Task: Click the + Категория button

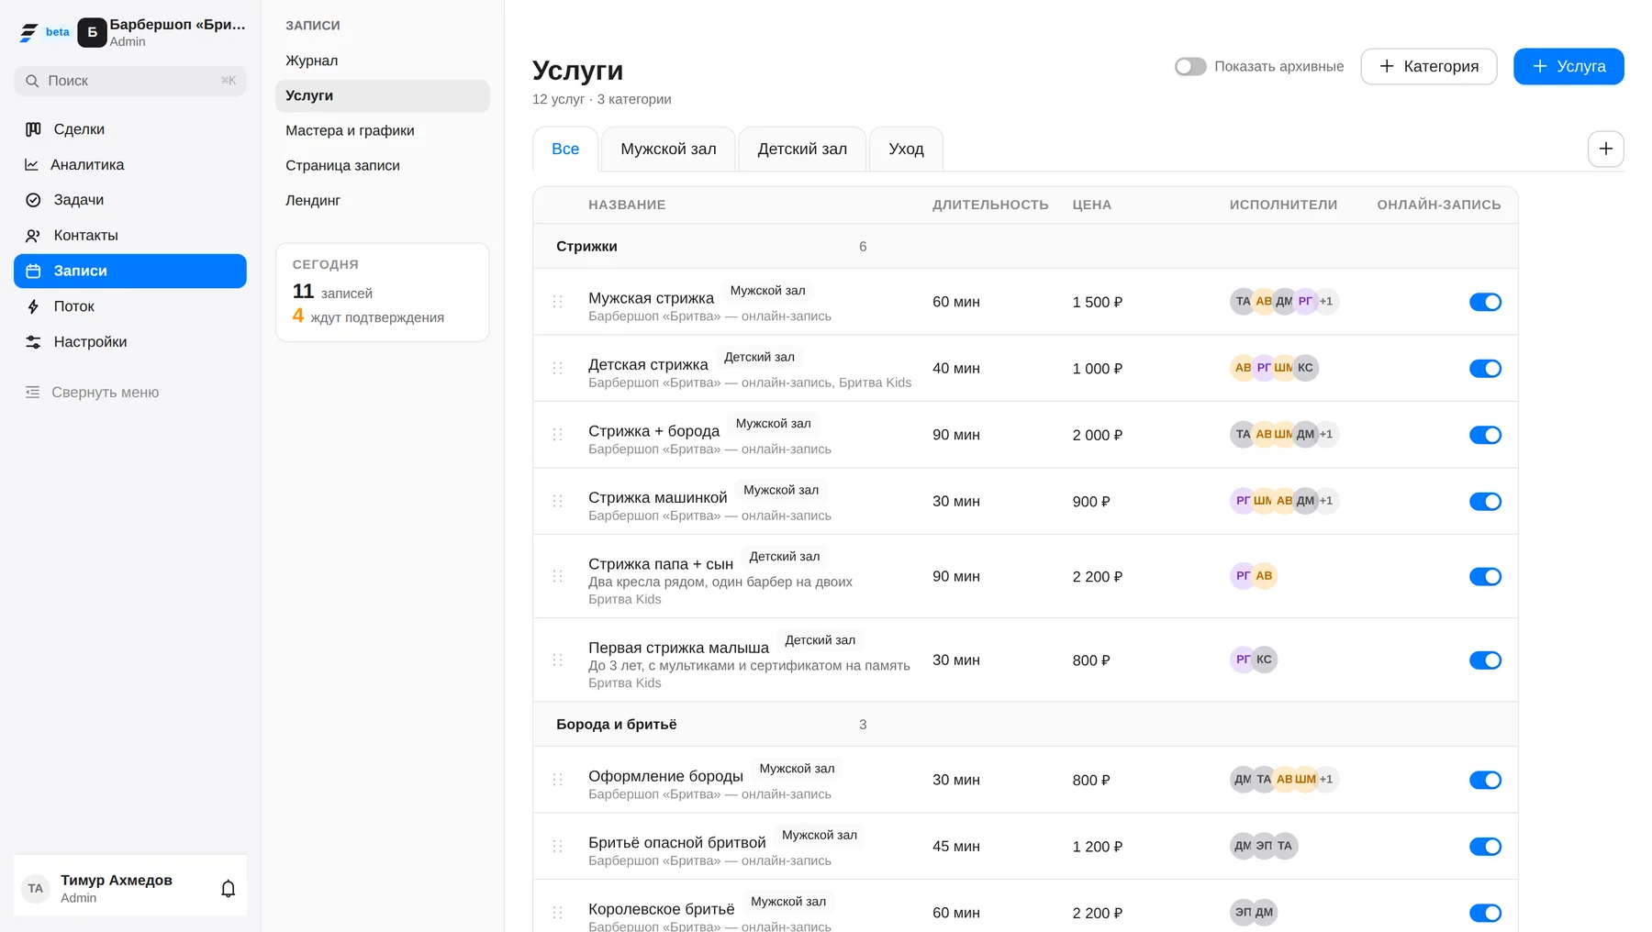Action: click(1429, 66)
